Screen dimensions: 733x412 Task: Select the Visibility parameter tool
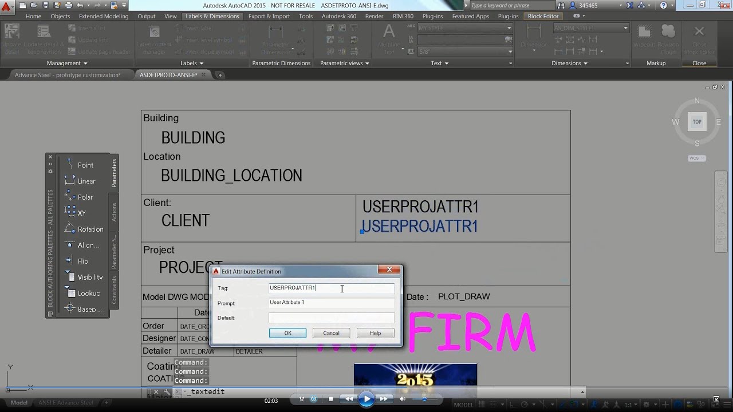(84, 277)
